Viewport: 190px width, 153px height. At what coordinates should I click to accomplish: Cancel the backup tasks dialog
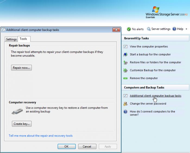point(87,147)
